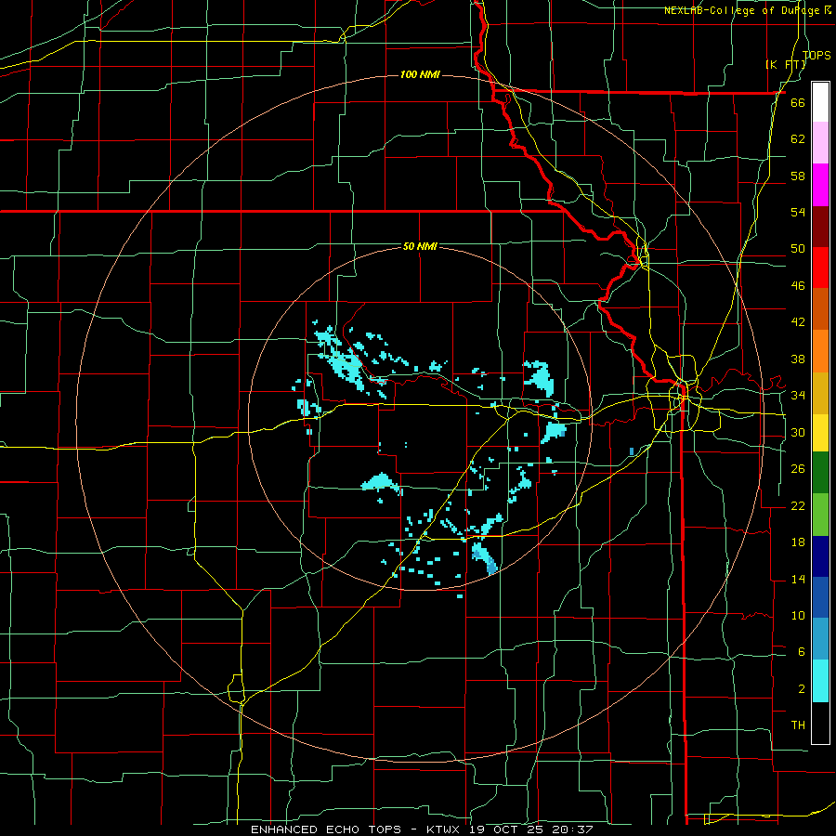Select the navy blue legend swatch
This screenshot has width=836, height=836.
(x=820, y=556)
